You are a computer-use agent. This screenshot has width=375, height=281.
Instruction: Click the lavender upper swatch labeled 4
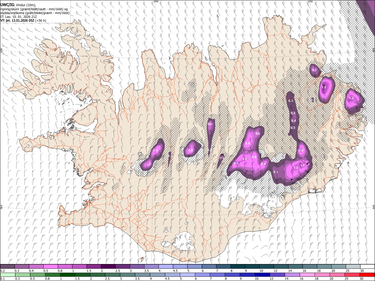click(166, 267)
